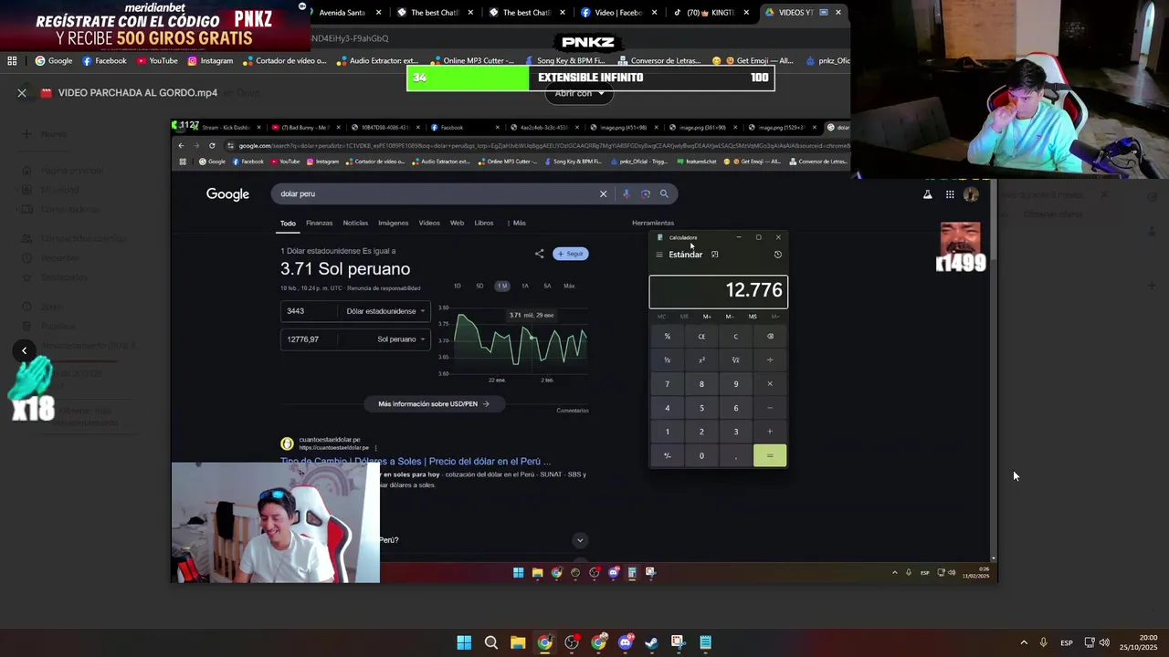1169x657 pixels.
Task: Select the 5D chart range
Action: 479,286
